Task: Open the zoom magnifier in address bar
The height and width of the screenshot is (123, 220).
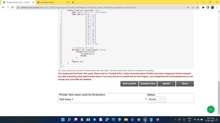Action: [188, 8]
